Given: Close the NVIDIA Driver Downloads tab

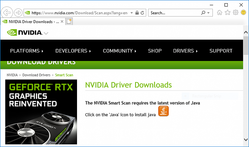Looking at the screenshot, I should coord(62,21).
